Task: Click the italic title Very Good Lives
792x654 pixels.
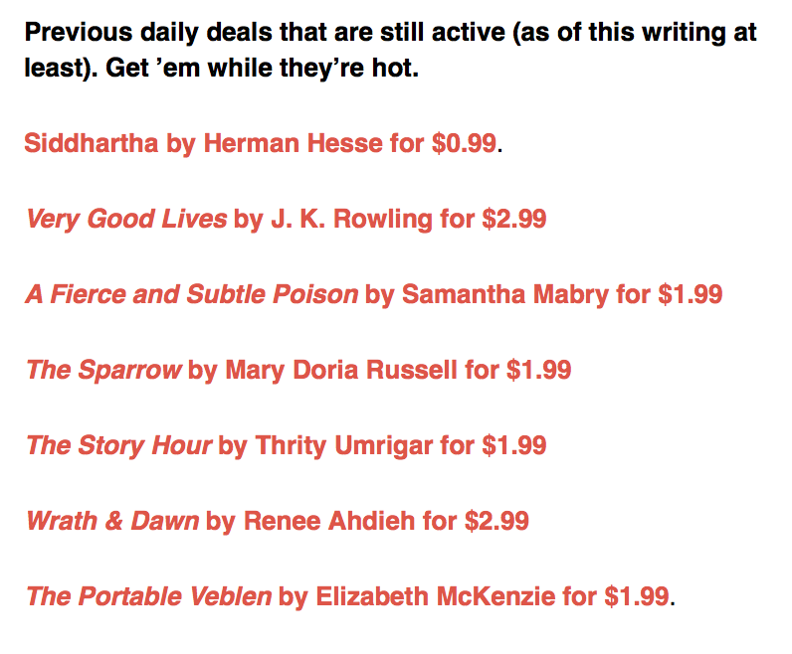Action: pos(126,219)
